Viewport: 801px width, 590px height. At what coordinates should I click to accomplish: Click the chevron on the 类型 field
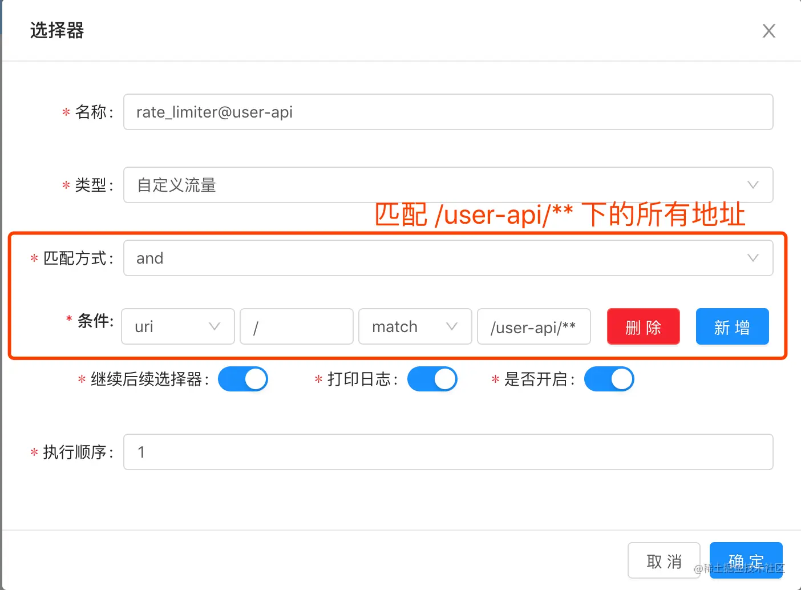click(x=753, y=185)
